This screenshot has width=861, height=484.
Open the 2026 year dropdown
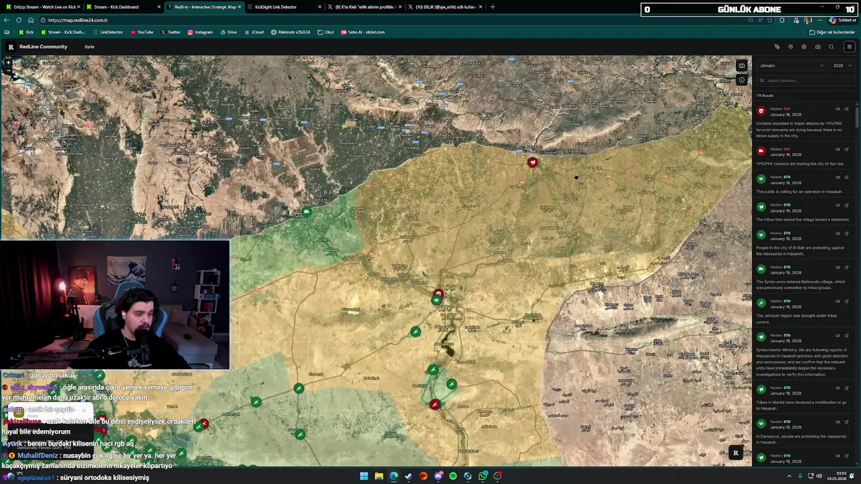(842, 66)
